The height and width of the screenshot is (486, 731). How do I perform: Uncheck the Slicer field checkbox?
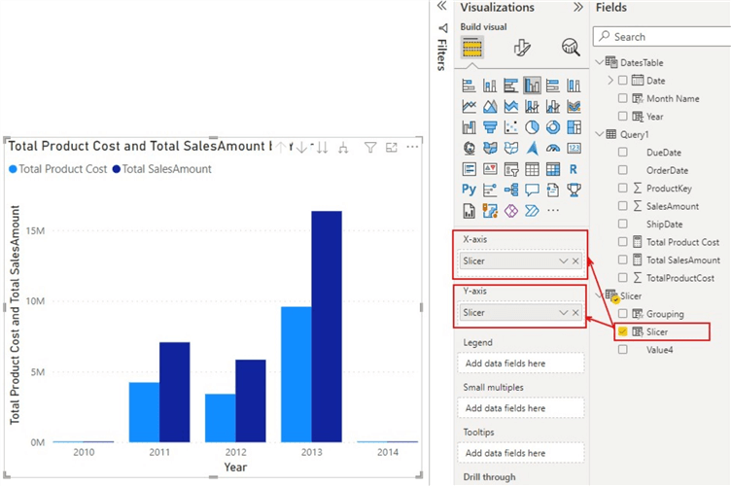pyautogui.click(x=622, y=331)
